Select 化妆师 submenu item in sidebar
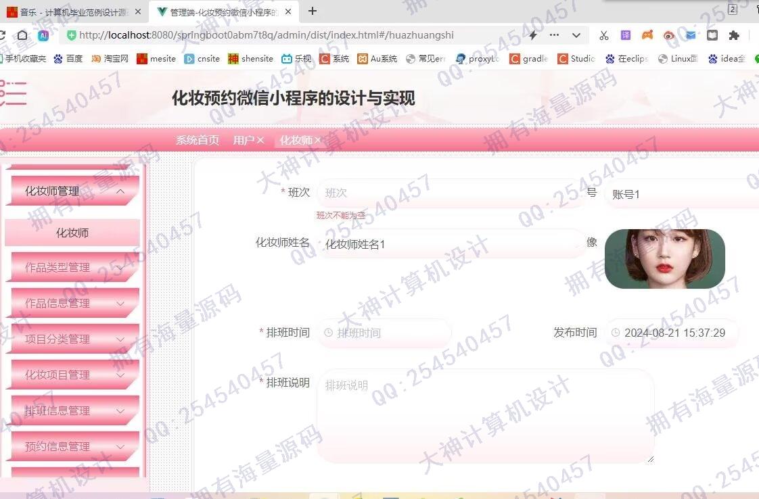The image size is (759, 499). pos(72,233)
